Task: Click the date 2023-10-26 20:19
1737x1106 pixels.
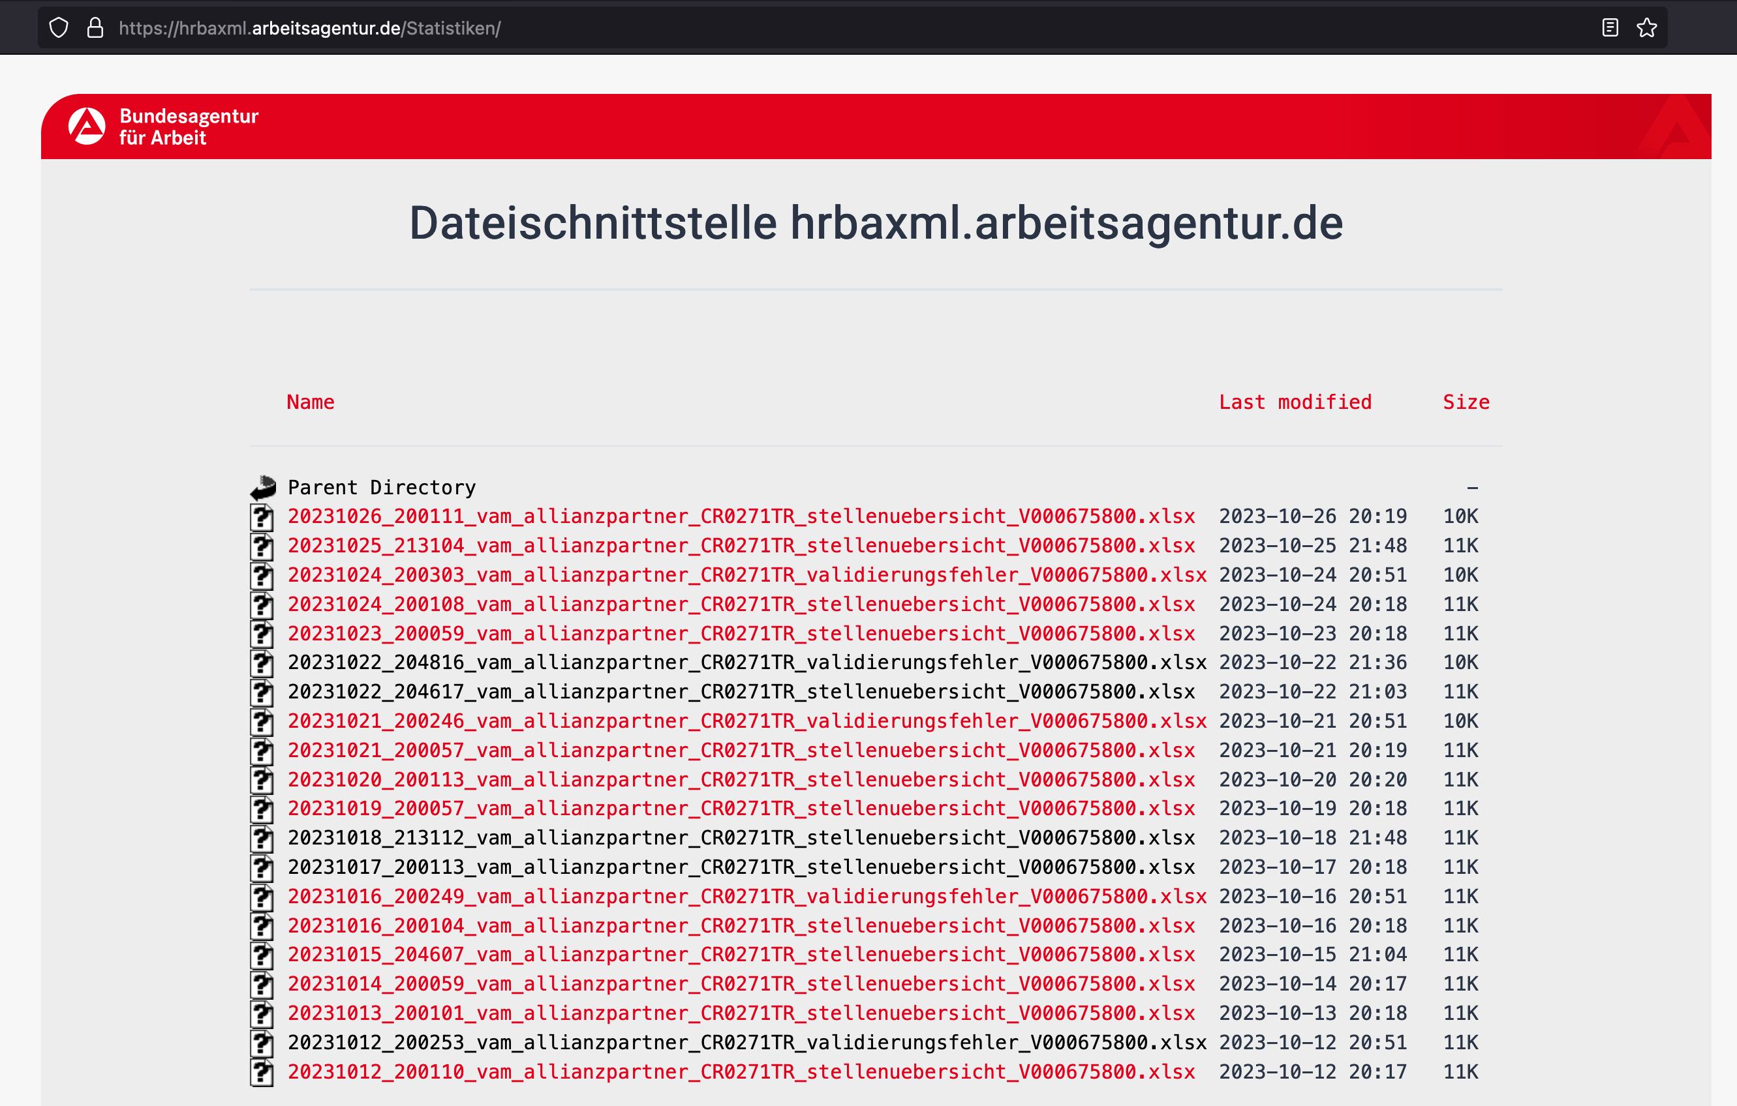Action: [x=1313, y=516]
